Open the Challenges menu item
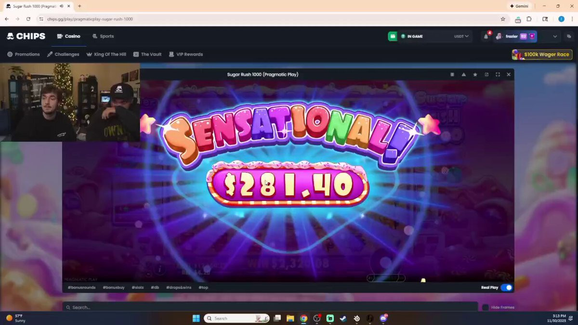Screen dimensions: 578x325 coord(63,54)
